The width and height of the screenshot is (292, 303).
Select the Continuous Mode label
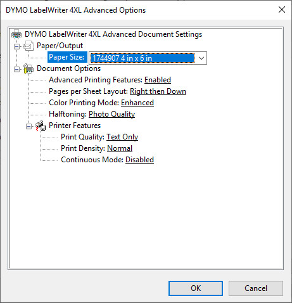coord(92,160)
